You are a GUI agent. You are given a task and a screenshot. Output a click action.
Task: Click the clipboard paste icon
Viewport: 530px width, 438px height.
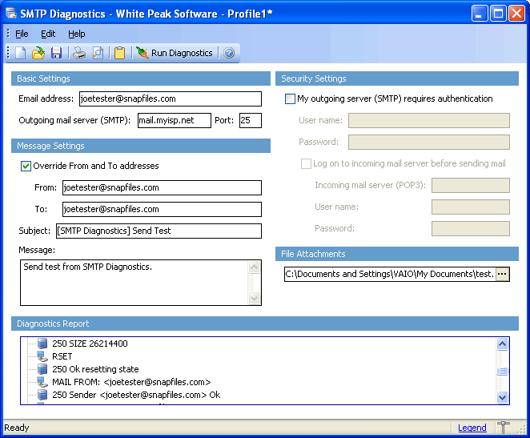[x=119, y=53]
